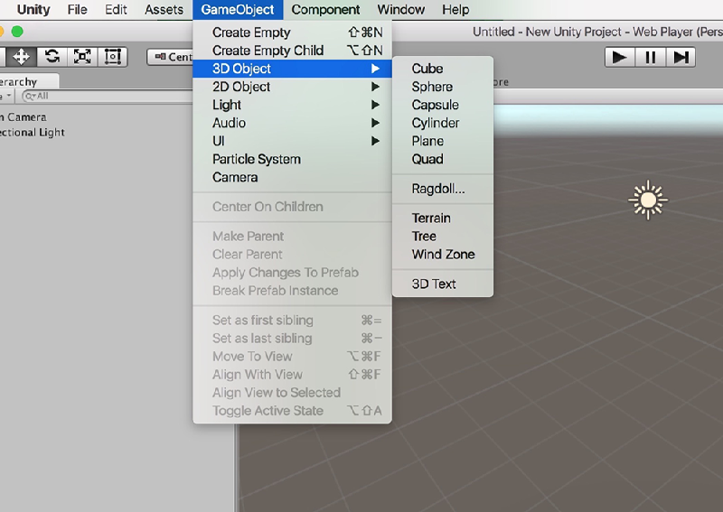Choose Terrain from the submenu
Image resolution: width=723 pixels, height=512 pixels.
pyautogui.click(x=431, y=218)
